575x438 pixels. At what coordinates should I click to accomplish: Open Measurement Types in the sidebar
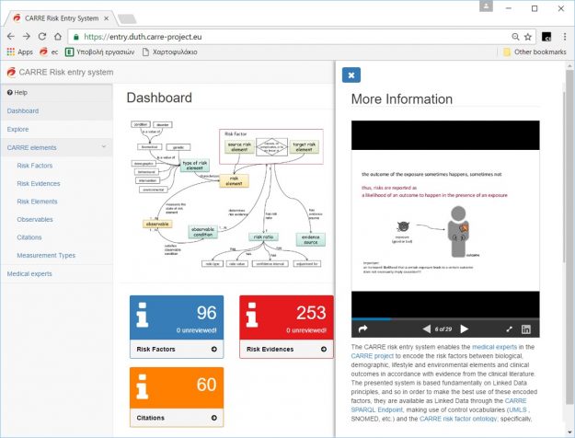tap(46, 255)
